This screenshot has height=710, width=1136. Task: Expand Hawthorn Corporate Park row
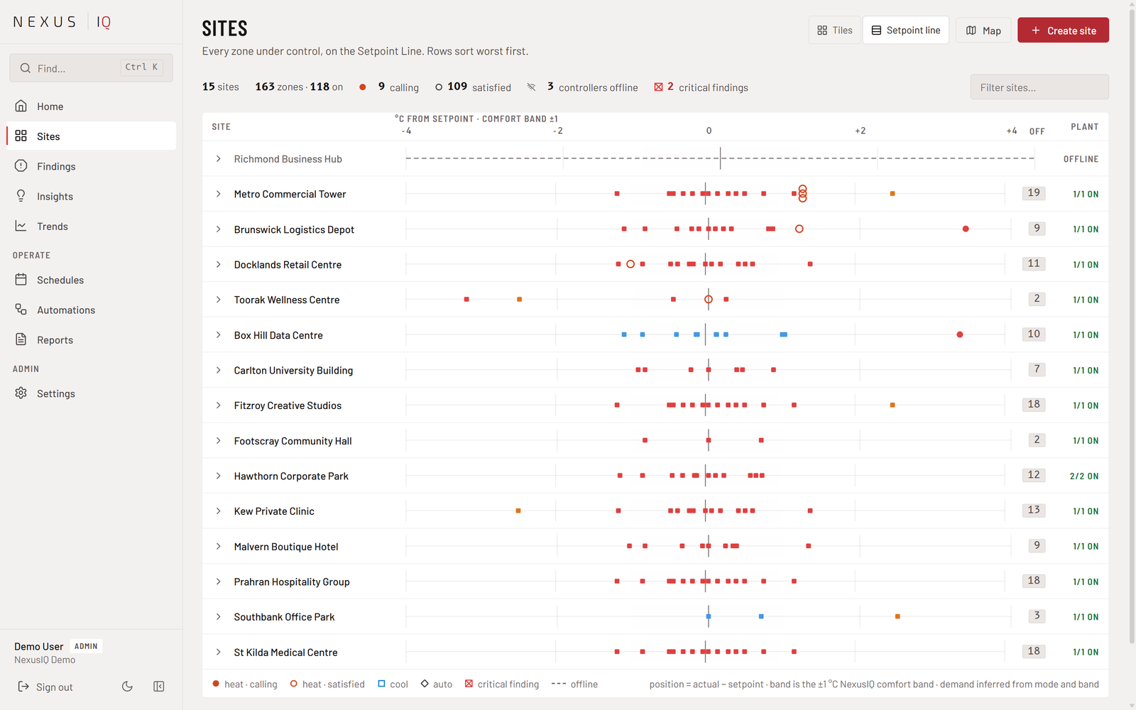coord(219,476)
